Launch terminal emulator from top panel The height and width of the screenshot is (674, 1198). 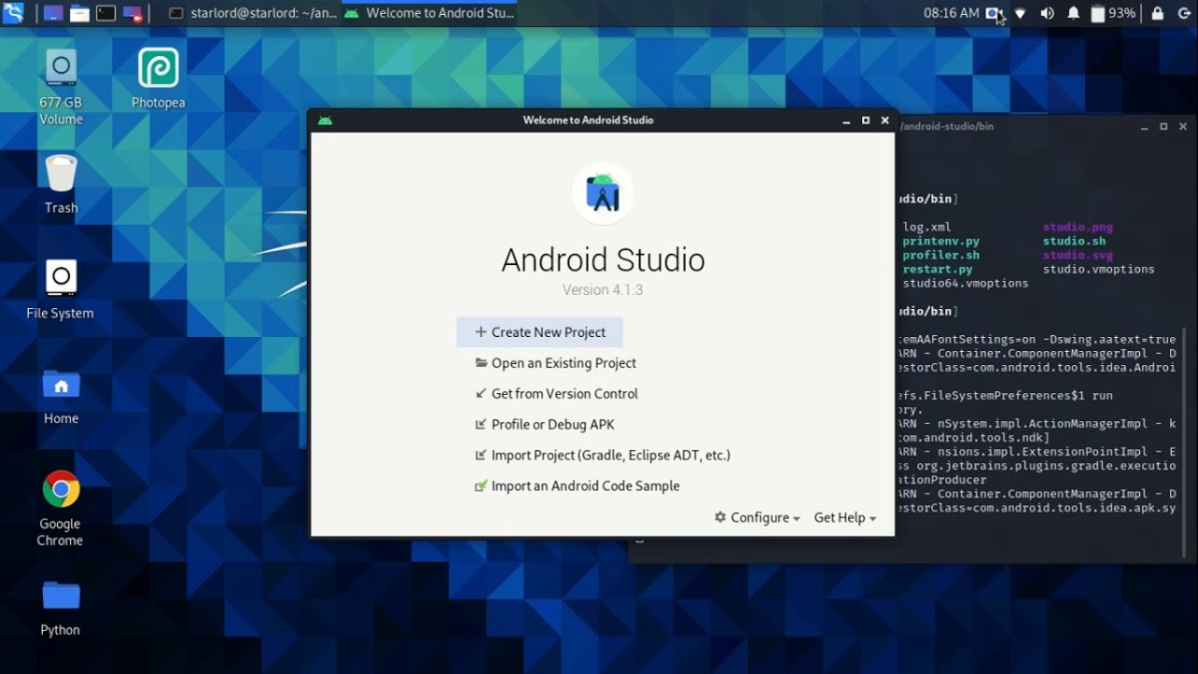click(106, 13)
